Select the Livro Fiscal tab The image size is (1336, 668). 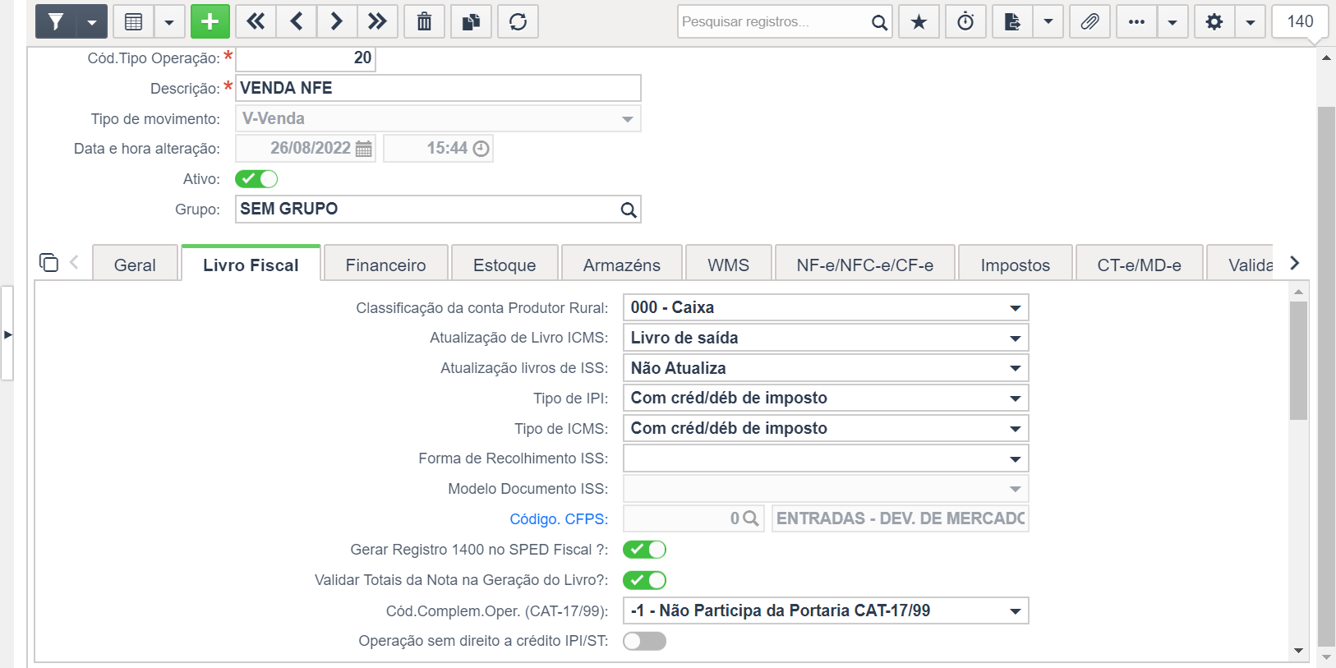pos(251,265)
